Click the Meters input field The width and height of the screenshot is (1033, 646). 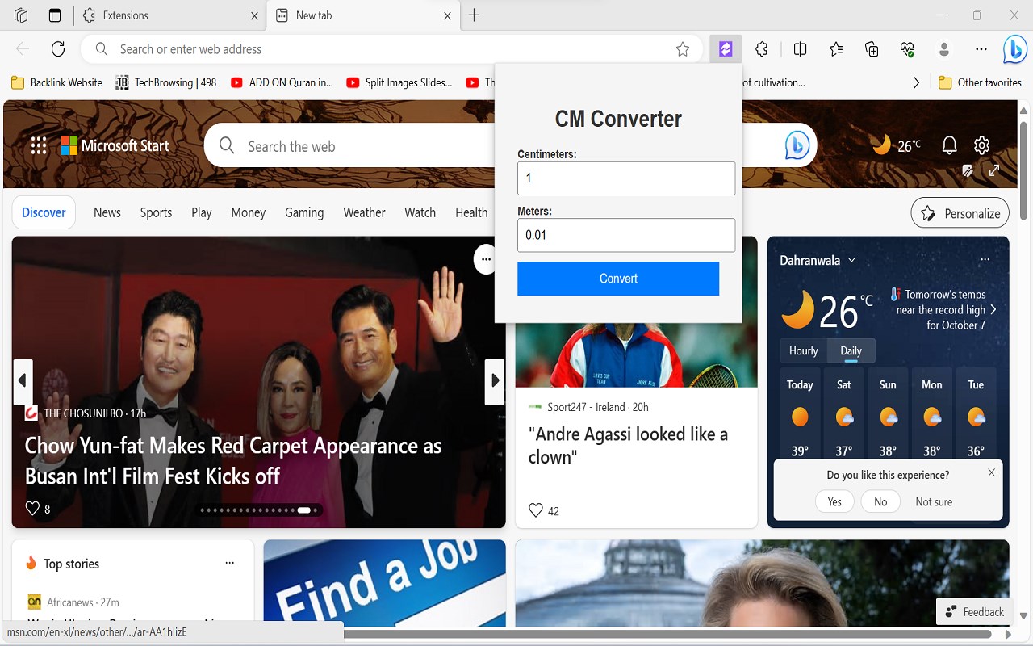(x=626, y=235)
